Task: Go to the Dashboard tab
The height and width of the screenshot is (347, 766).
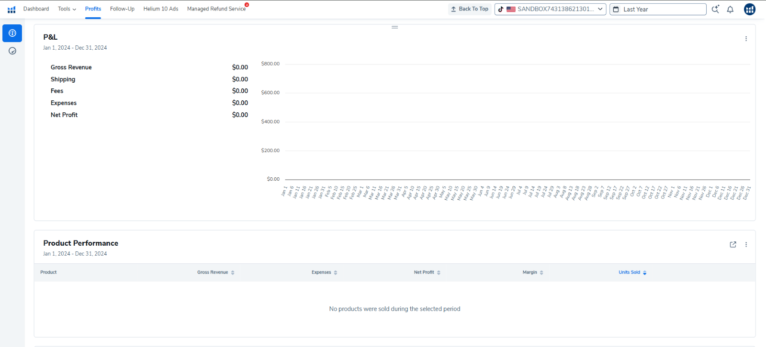Action: click(x=36, y=9)
